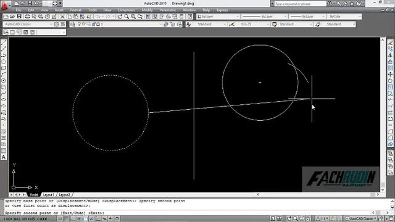Click the drawing area vertical scrollbar

(383, 115)
